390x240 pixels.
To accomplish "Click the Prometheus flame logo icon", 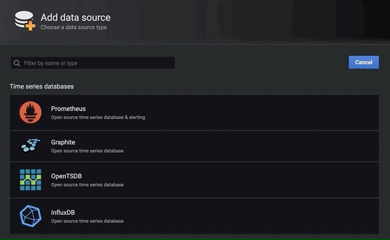I will click(x=30, y=112).
